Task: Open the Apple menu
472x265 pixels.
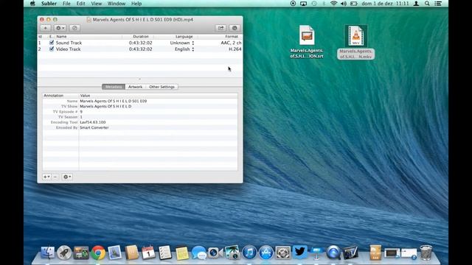Action: pyautogui.click(x=32, y=4)
